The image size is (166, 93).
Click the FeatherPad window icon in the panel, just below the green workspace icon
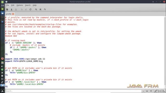2,13
